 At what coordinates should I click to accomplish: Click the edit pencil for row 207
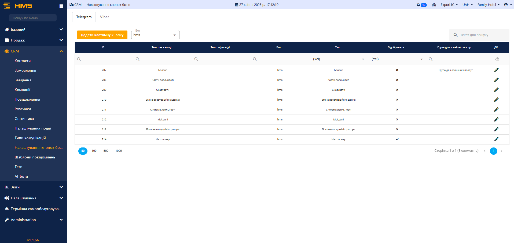pyautogui.click(x=496, y=70)
